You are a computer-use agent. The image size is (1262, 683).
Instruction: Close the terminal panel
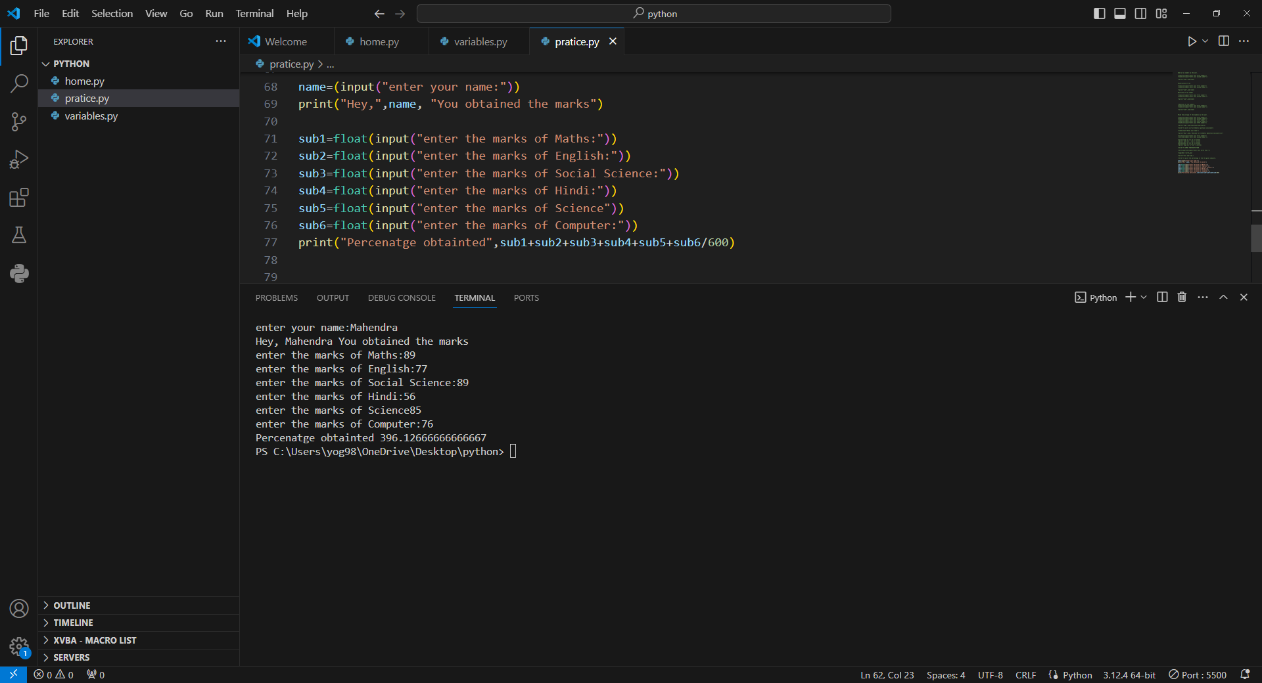pyautogui.click(x=1244, y=297)
